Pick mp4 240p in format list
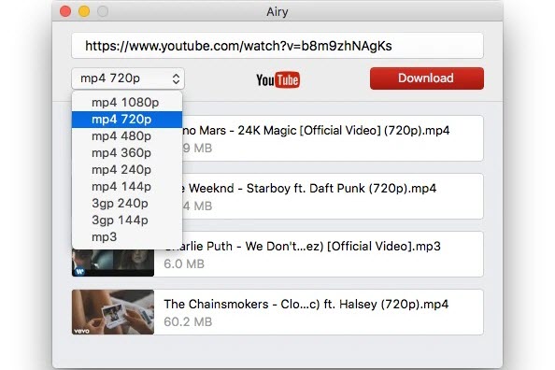This screenshot has width=555, height=370. [127, 170]
